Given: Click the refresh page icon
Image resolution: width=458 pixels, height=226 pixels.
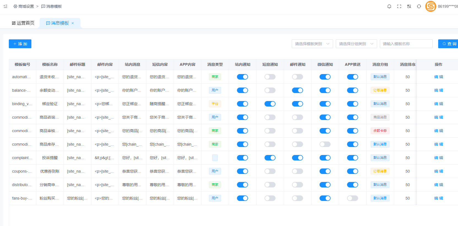Looking at the screenshot, I should (419, 6).
